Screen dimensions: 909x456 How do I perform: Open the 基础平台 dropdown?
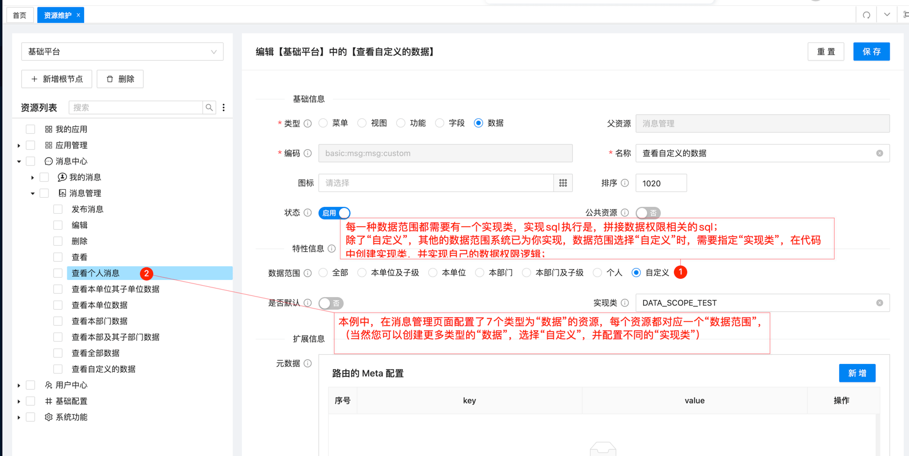(x=122, y=51)
